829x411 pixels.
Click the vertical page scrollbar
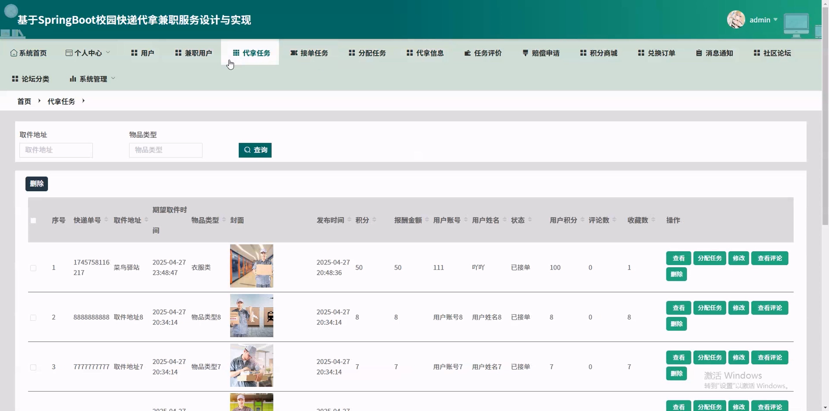click(x=825, y=116)
